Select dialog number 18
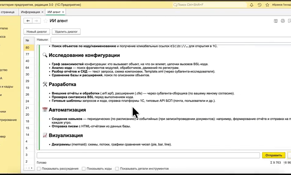 pos(29,121)
